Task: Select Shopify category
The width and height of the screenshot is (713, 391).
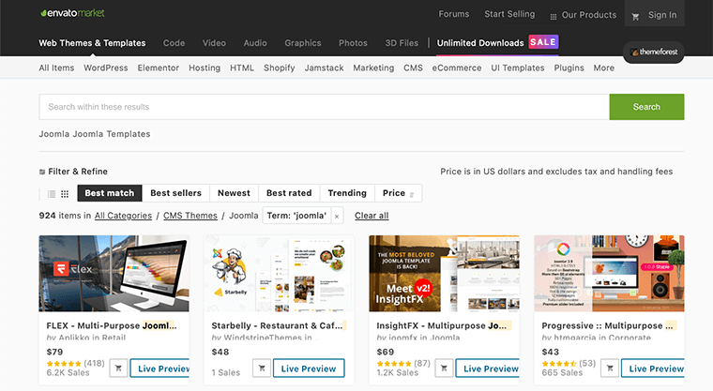Action: pyautogui.click(x=280, y=68)
